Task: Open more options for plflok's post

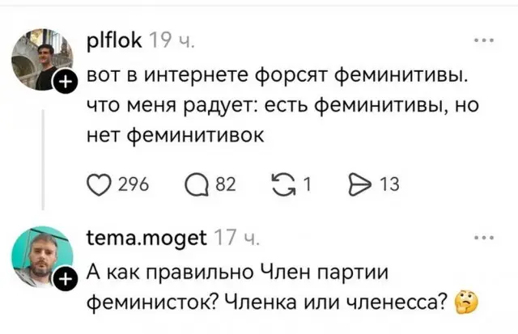Action: 483,40
